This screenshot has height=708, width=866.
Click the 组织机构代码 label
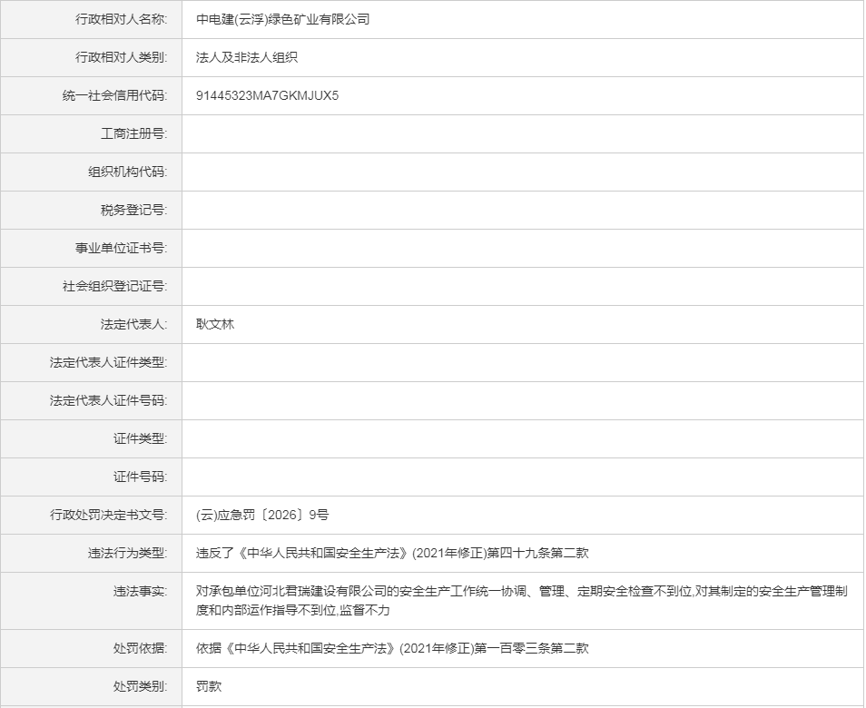127,172
